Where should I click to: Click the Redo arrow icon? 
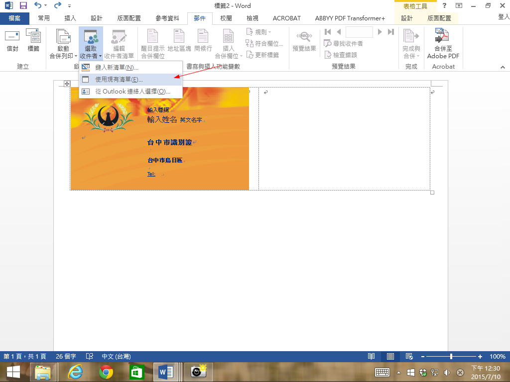(x=58, y=5)
